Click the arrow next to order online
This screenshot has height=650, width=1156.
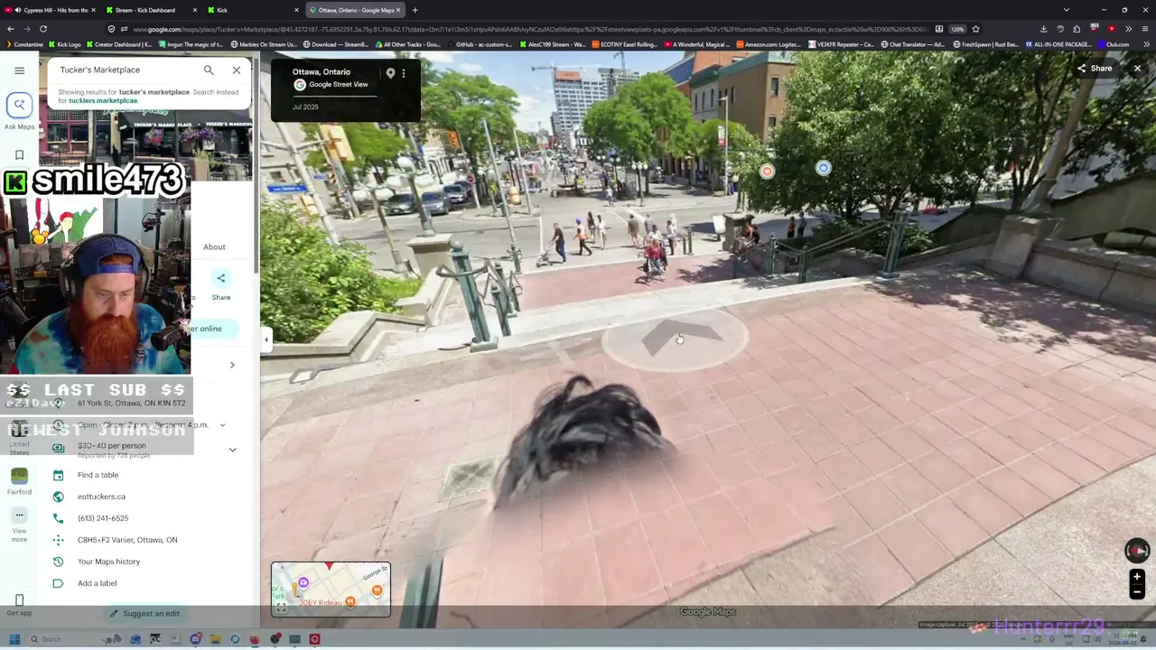232,365
